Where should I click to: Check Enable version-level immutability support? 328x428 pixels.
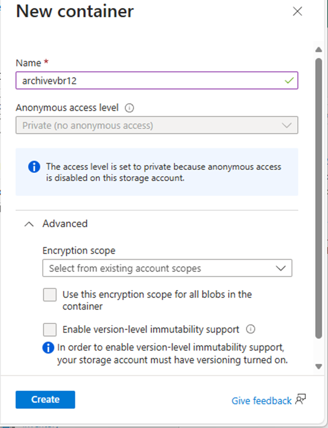coord(50,329)
